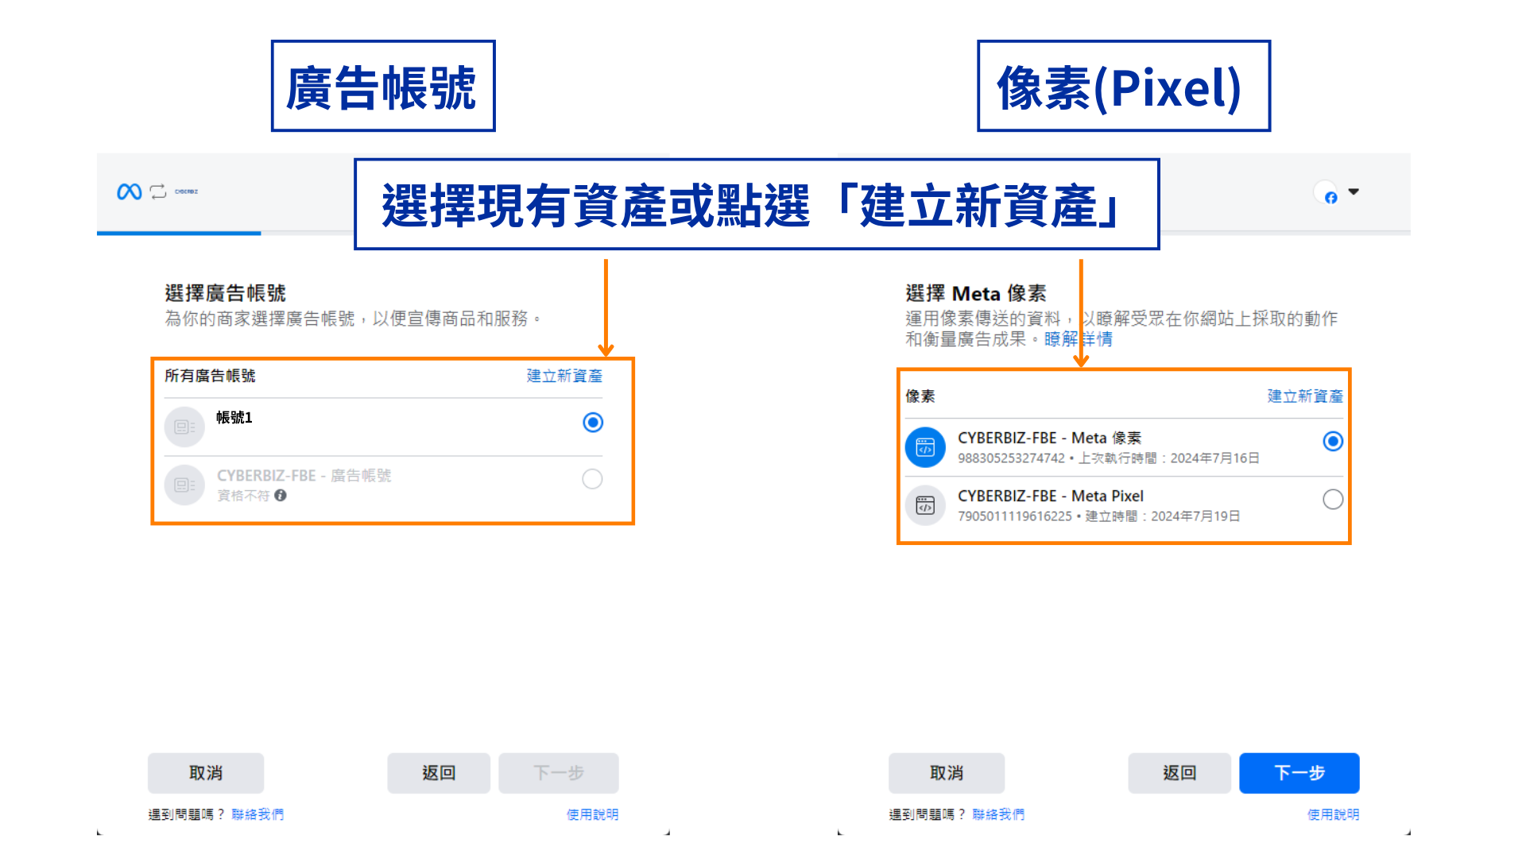This screenshot has height=858, width=1526.
Task: Click the 返回 button on the pixel page
Action: 1179,772
